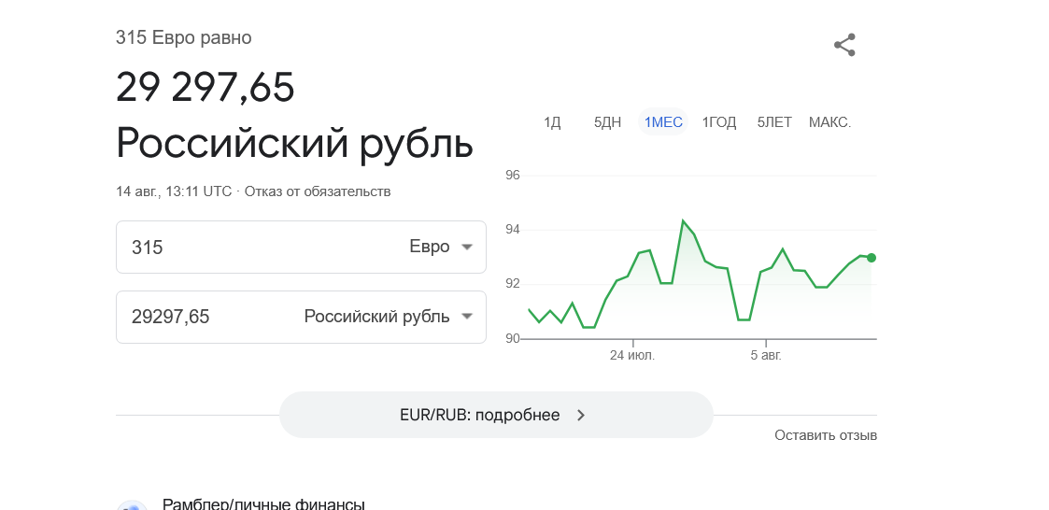This screenshot has height=510, width=1049.
Task: Click Оставить отзыв link
Action: point(826,435)
